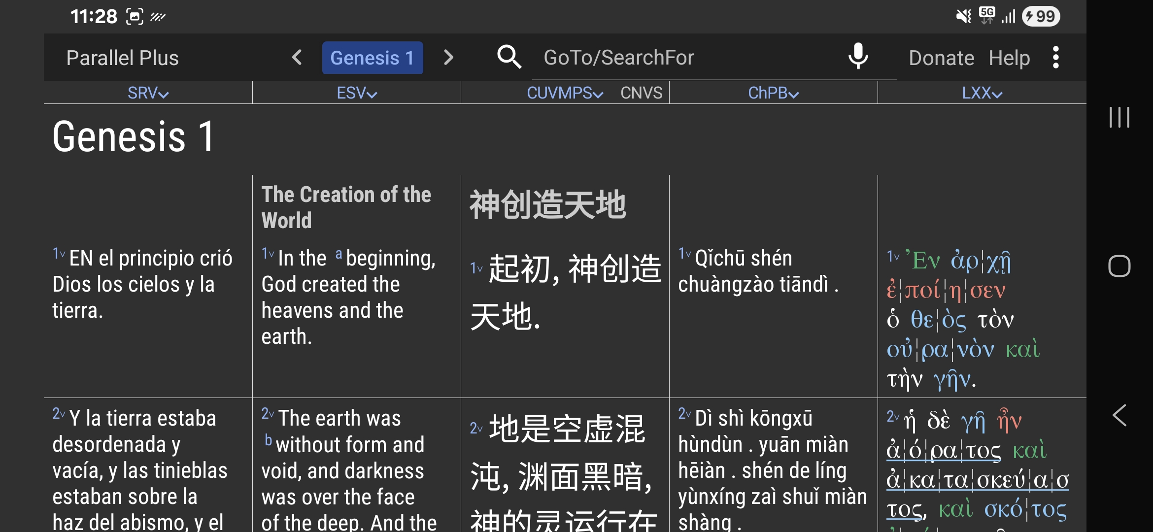This screenshot has width=1153, height=532.
Task: Open the CUVMPS version selector
Action: (565, 93)
